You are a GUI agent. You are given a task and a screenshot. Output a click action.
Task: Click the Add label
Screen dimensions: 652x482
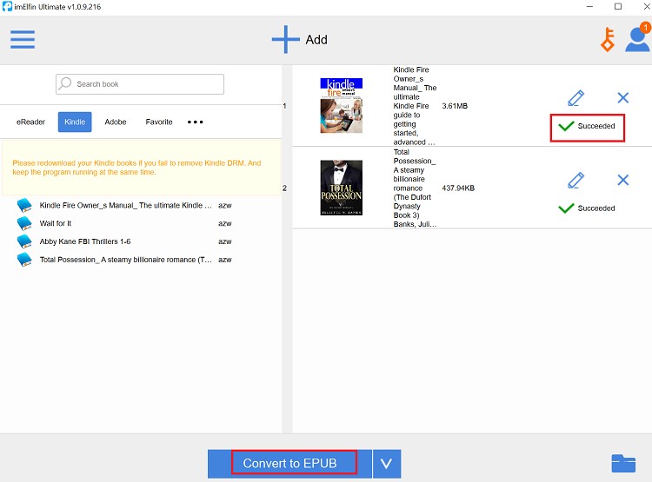(x=316, y=39)
